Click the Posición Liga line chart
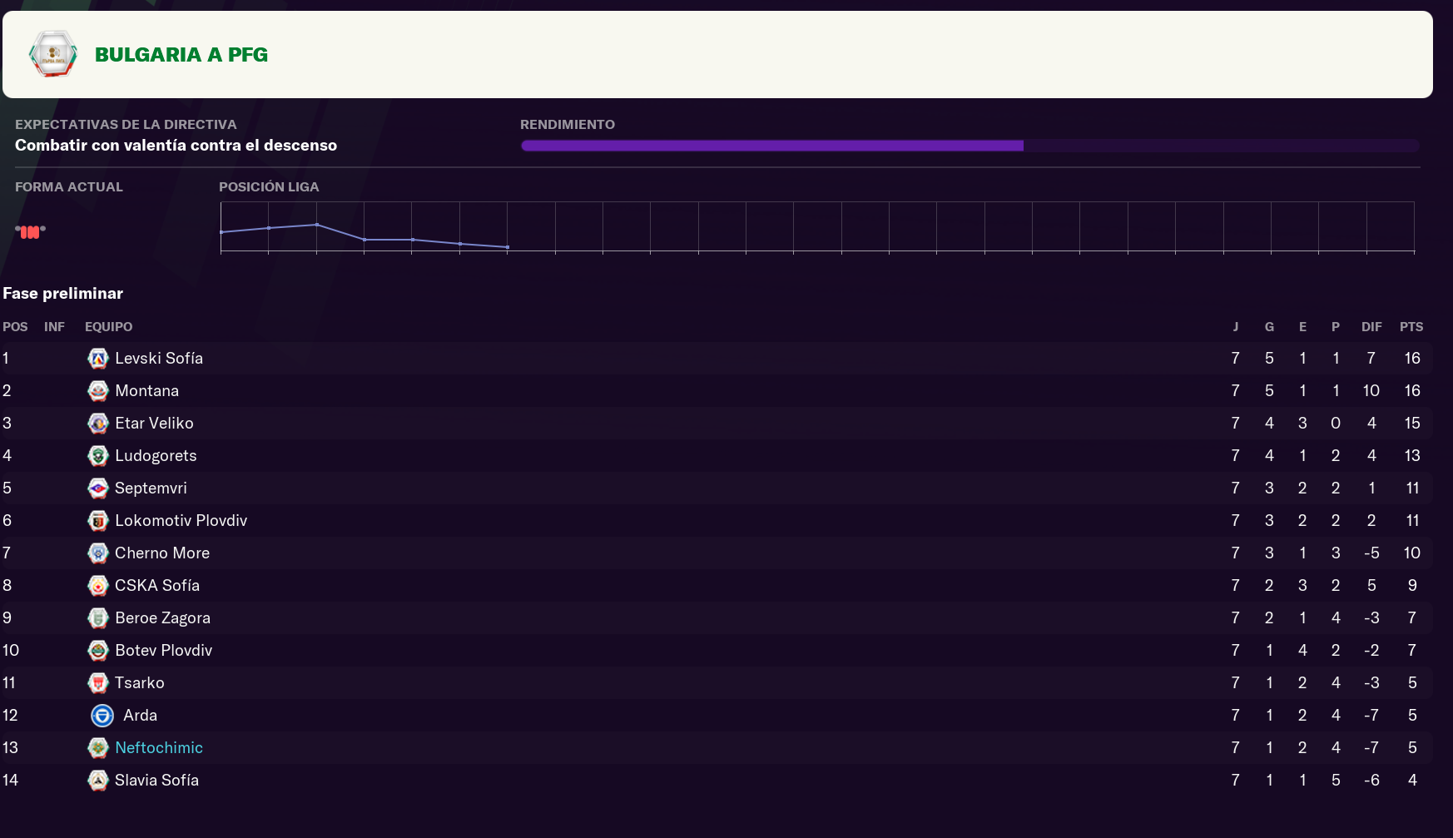The width and height of the screenshot is (1453, 838). coord(817,226)
